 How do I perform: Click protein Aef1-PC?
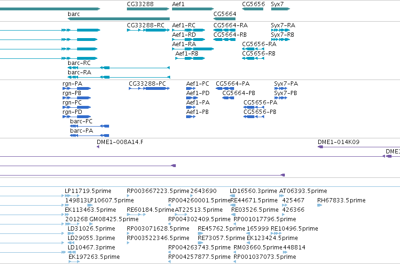tap(191, 88)
